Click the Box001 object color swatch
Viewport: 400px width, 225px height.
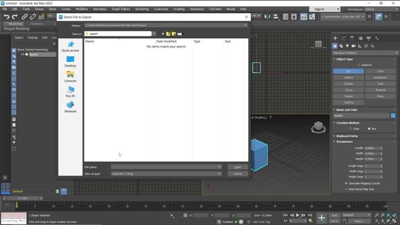point(393,116)
